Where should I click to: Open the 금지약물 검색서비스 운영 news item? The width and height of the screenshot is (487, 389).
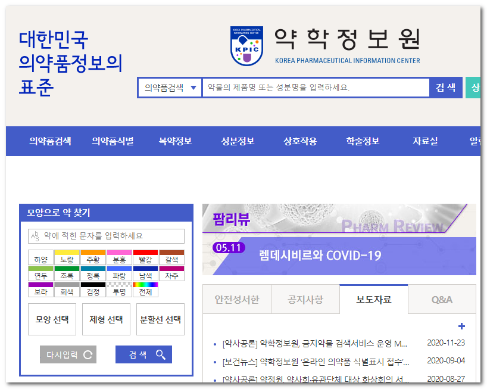pos(314,344)
